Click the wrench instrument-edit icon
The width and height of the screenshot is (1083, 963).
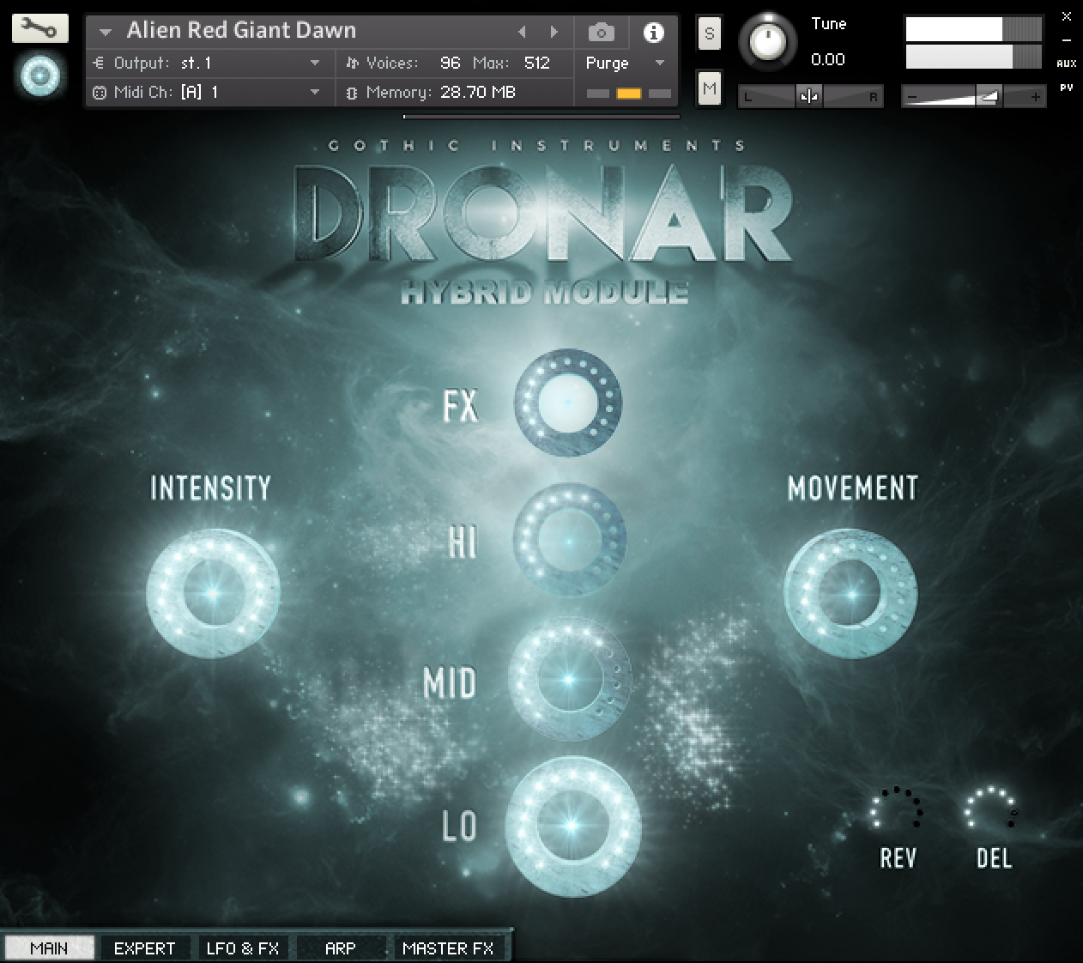click(x=39, y=27)
